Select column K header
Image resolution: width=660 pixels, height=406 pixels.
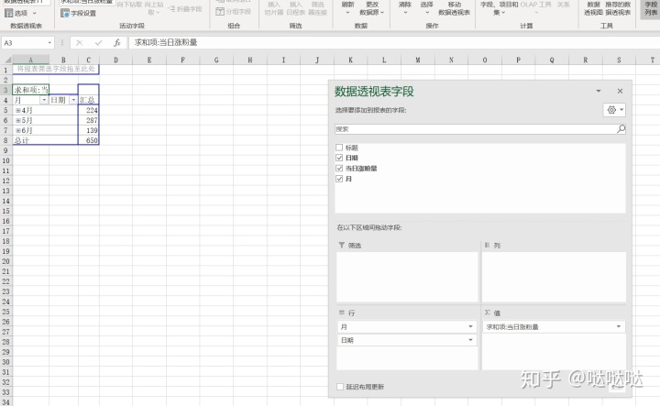(x=350, y=60)
